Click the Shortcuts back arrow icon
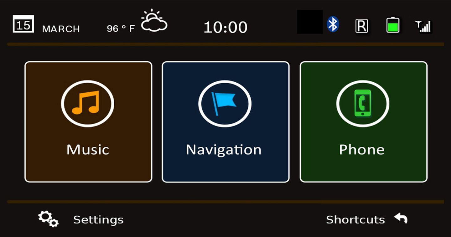This screenshot has width=451, height=237. click(x=401, y=218)
